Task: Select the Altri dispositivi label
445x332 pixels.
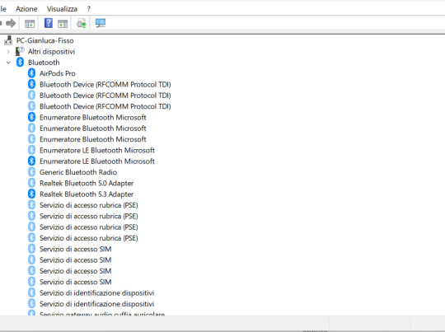Action: (51, 52)
